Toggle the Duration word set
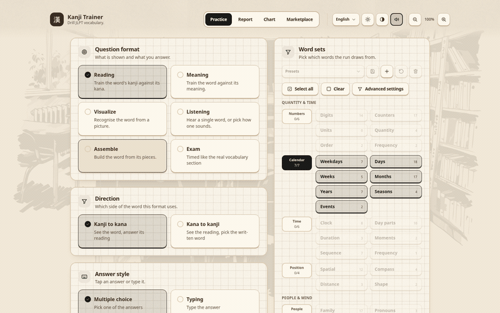The height and width of the screenshot is (313, 500). pyautogui.click(x=341, y=238)
